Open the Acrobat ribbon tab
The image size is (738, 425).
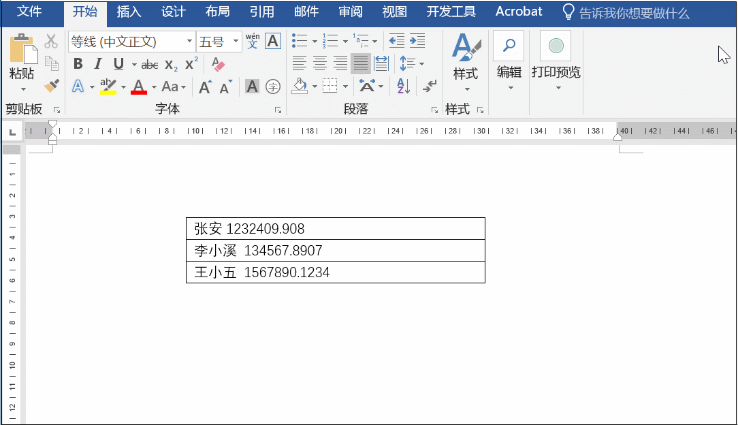(x=518, y=12)
